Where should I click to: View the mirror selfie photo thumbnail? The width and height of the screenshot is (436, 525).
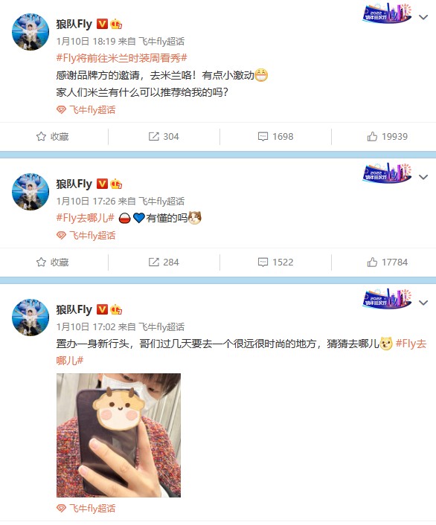click(x=118, y=435)
